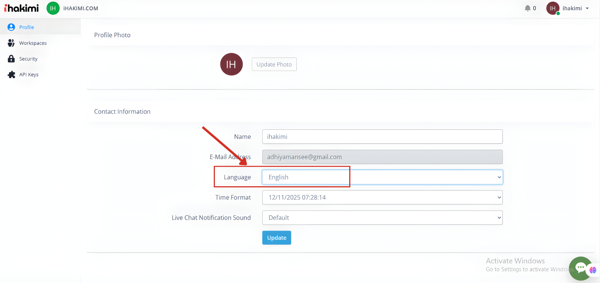This screenshot has height=283, width=600.
Task: Click the Workspaces people icon
Action: coord(11,43)
